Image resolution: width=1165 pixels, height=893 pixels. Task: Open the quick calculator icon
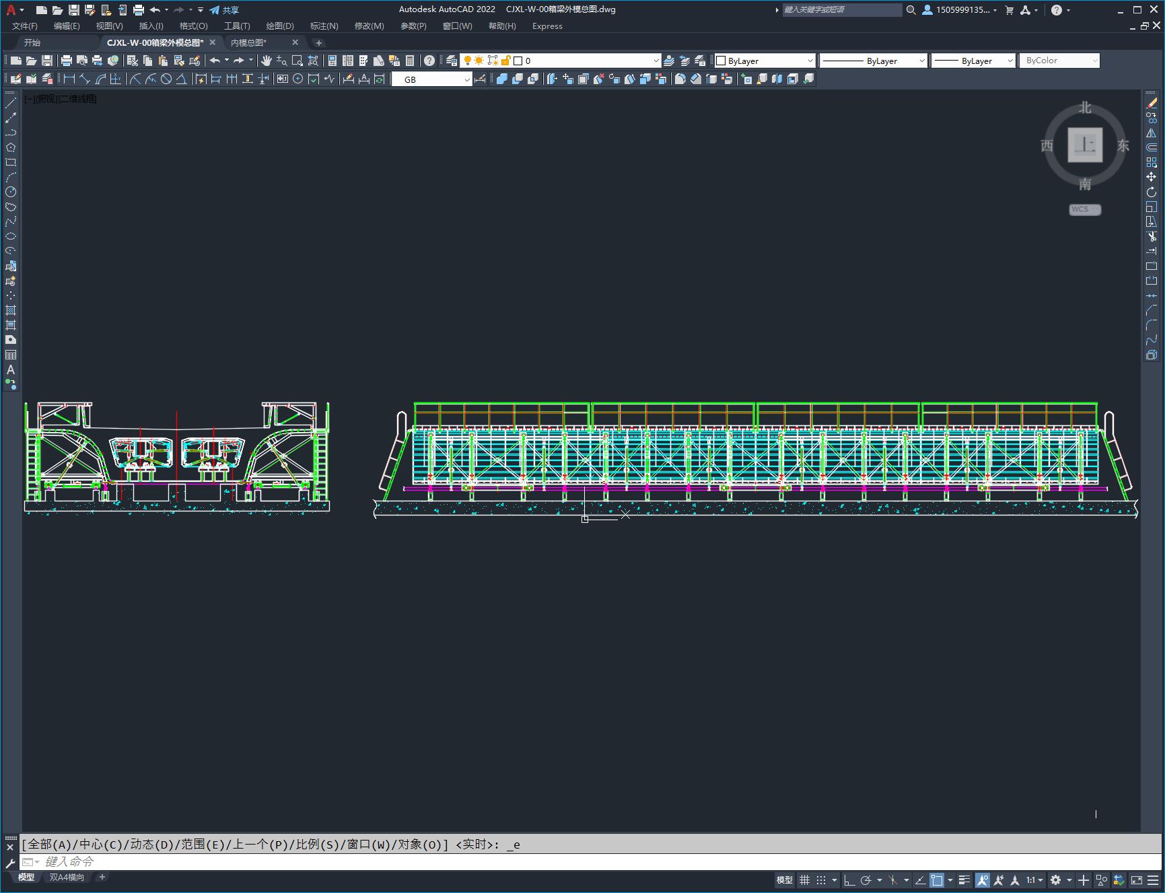pyautogui.click(x=410, y=61)
